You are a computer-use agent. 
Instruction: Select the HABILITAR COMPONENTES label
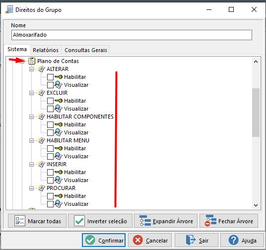80,117
